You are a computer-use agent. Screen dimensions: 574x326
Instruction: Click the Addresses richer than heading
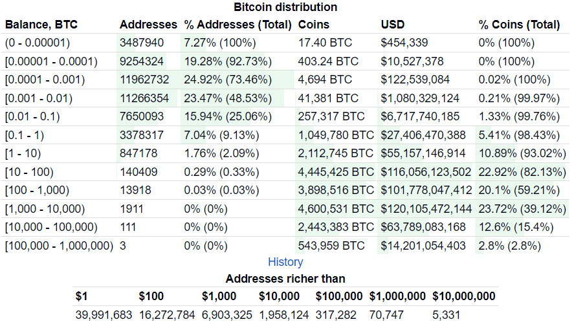(x=285, y=279)
